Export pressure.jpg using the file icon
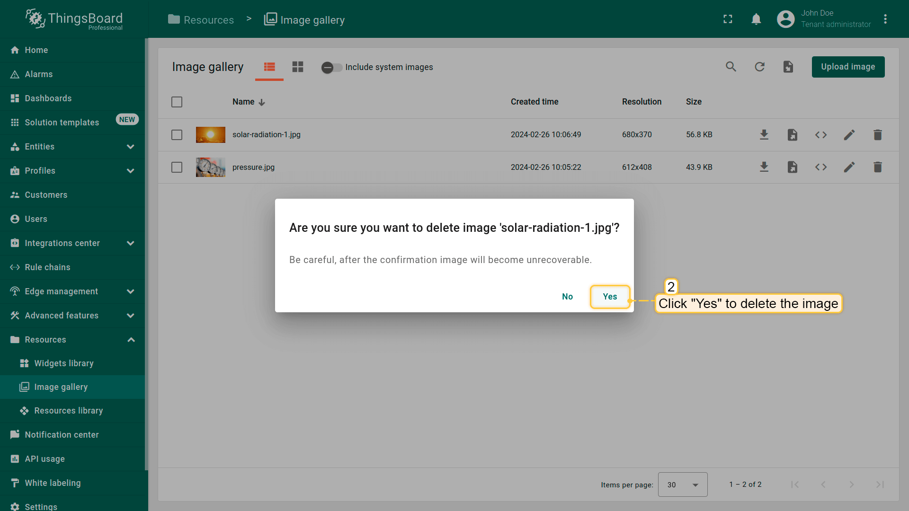 (x=792, y=167)
